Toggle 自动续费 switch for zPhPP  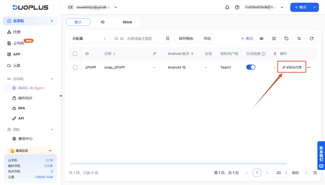[x=251, y=67]
